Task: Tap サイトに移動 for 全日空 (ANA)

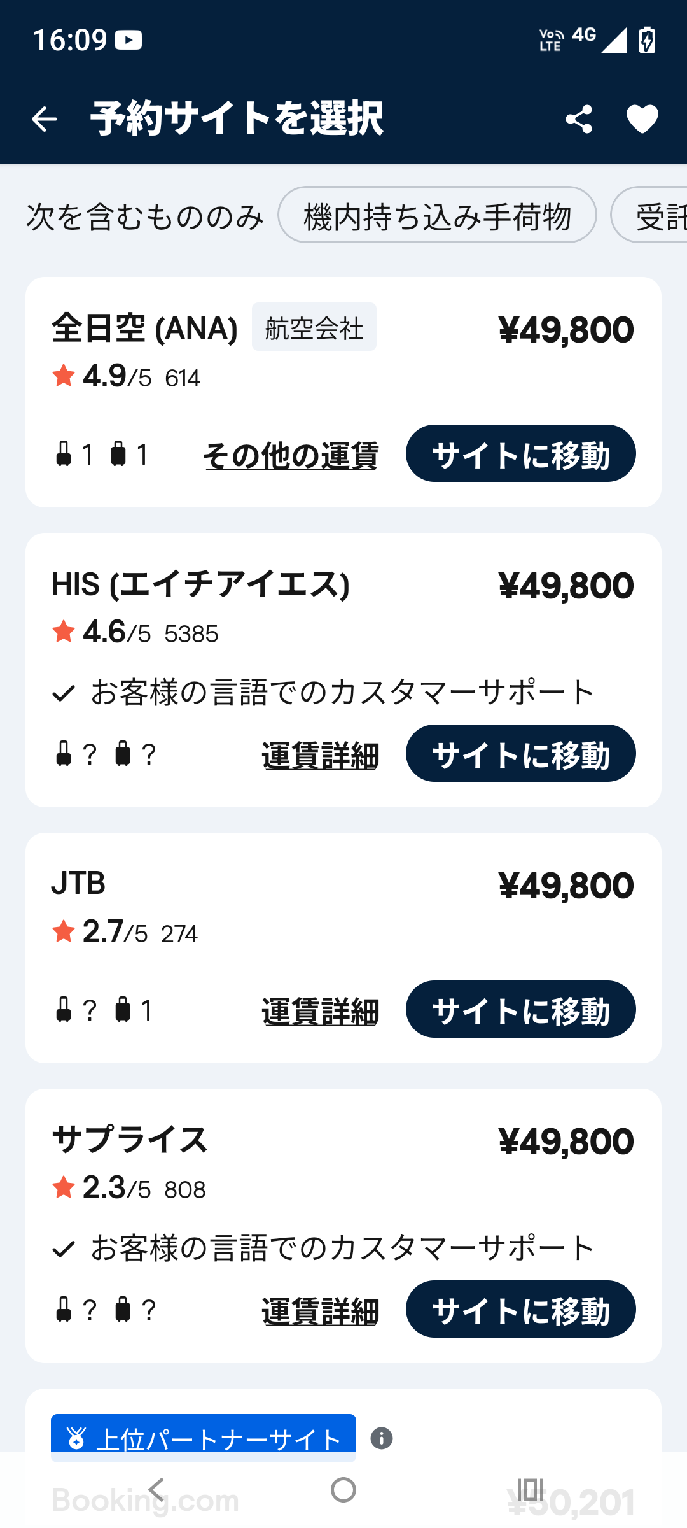Action: click(520, 454)
